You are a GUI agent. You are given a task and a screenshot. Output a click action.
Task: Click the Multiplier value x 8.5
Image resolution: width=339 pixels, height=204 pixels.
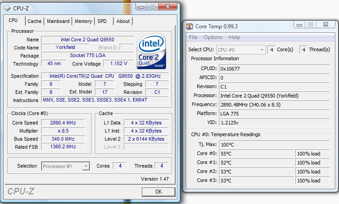coord(63,131)
